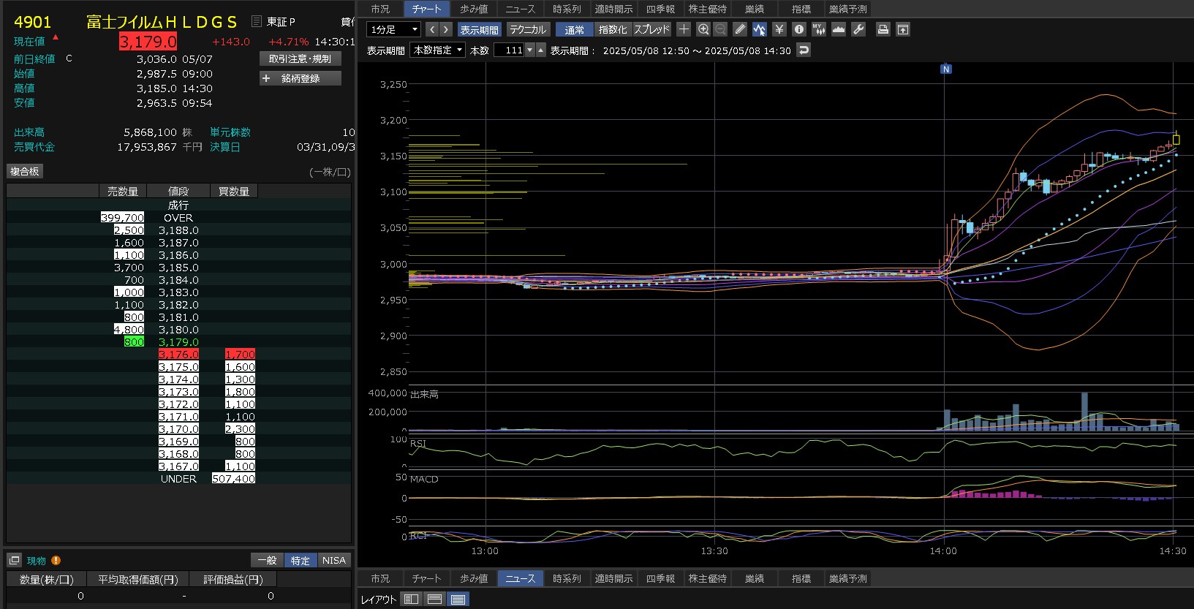The height and width of the screenshot is (609, 1194).
Task: Open the MY chart settings icon
Action: [819, 29]
